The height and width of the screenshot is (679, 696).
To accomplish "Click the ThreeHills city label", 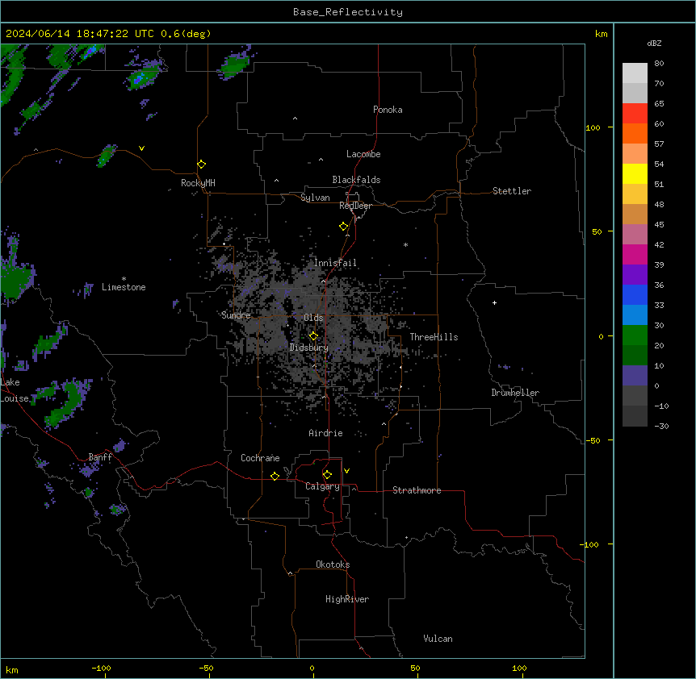I will (434, 337).
